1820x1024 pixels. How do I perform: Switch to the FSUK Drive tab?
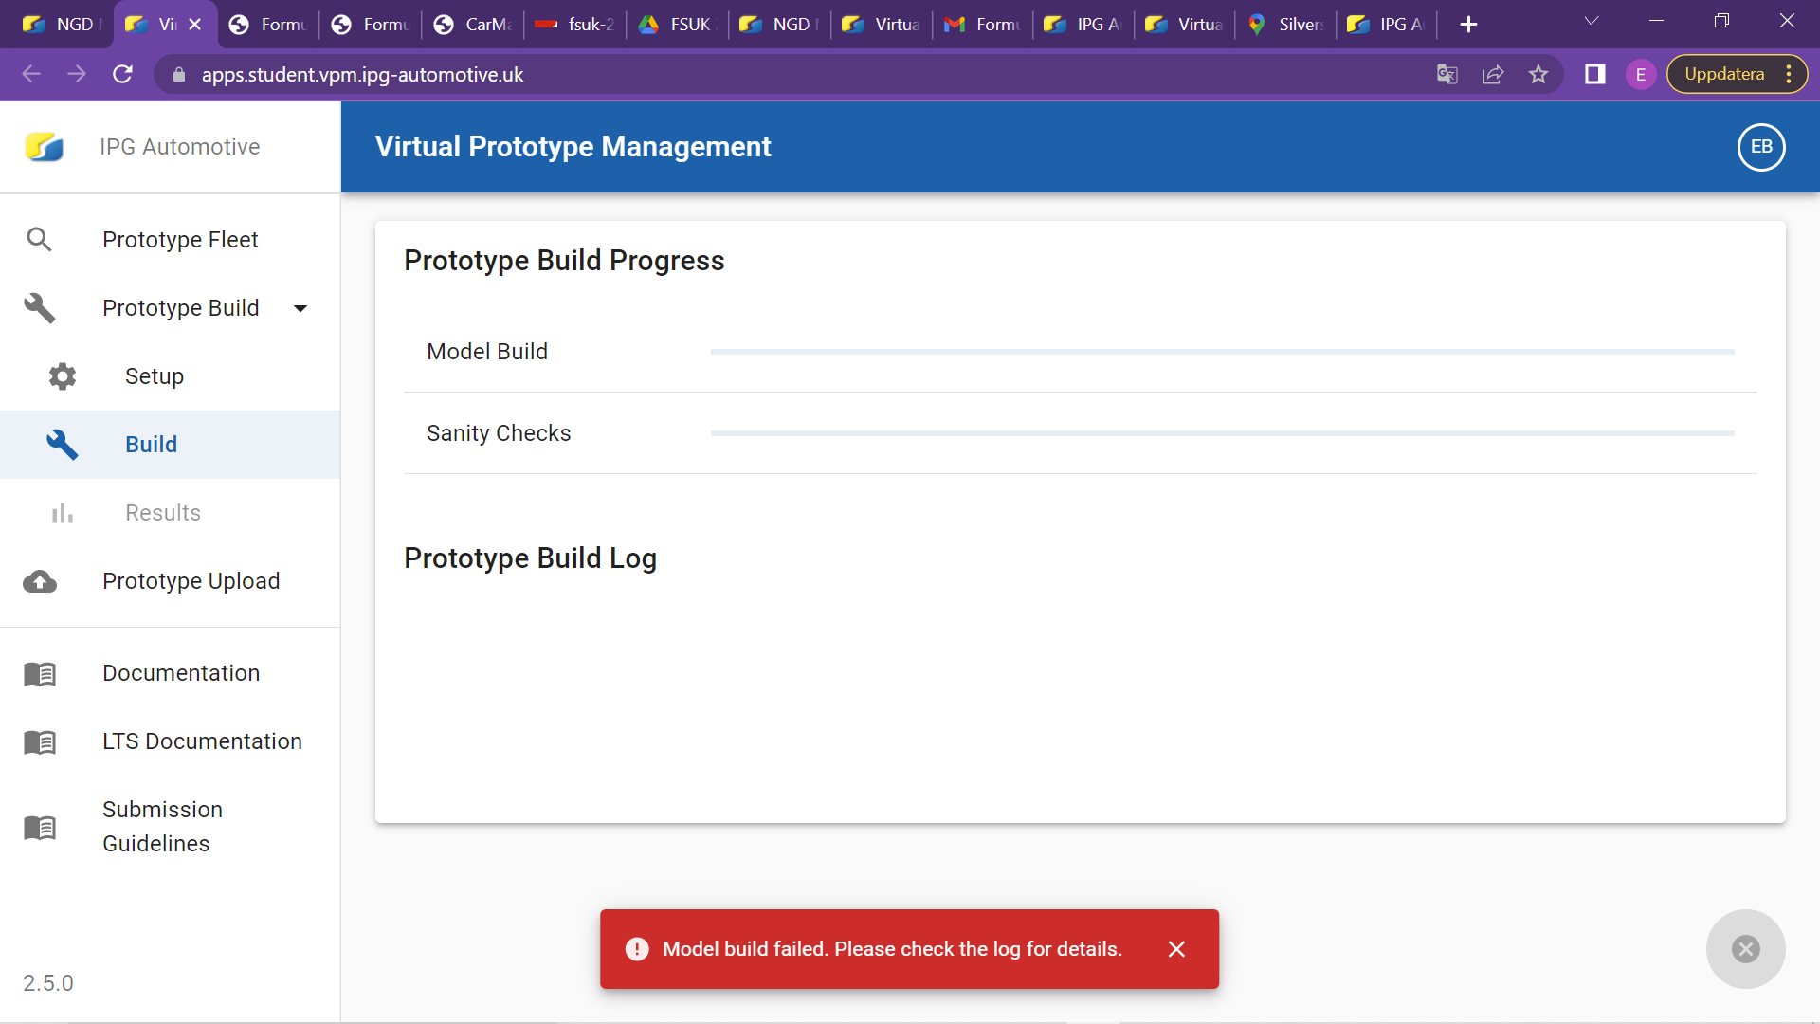pyautogui.click(x=677, y=25)
